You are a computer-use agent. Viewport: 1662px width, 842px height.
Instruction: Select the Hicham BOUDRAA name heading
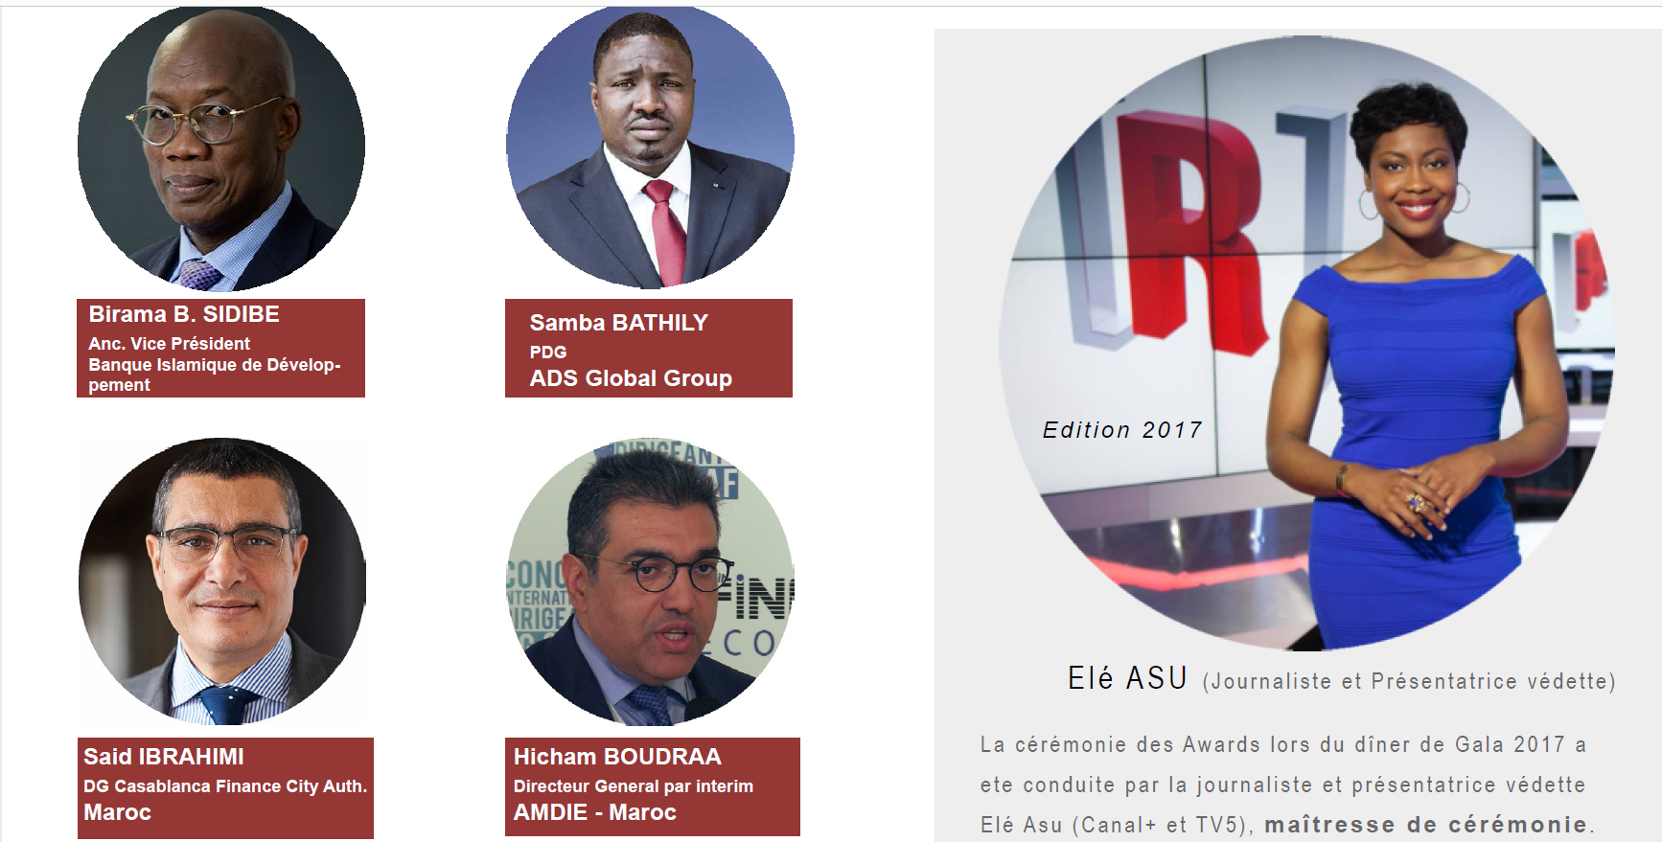[617, 757]
